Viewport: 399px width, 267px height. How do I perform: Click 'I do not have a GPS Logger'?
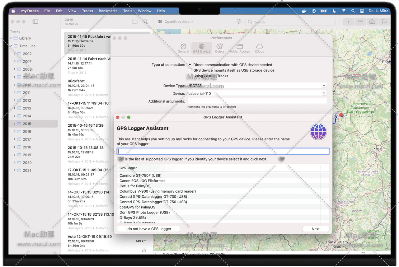(148, 229)
